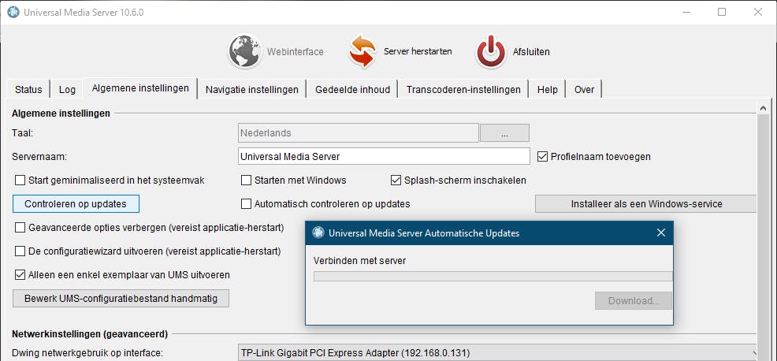The image size is (777, 361).
Task: Enable Automatisch controleren op updates
Action: pos(246,204)
